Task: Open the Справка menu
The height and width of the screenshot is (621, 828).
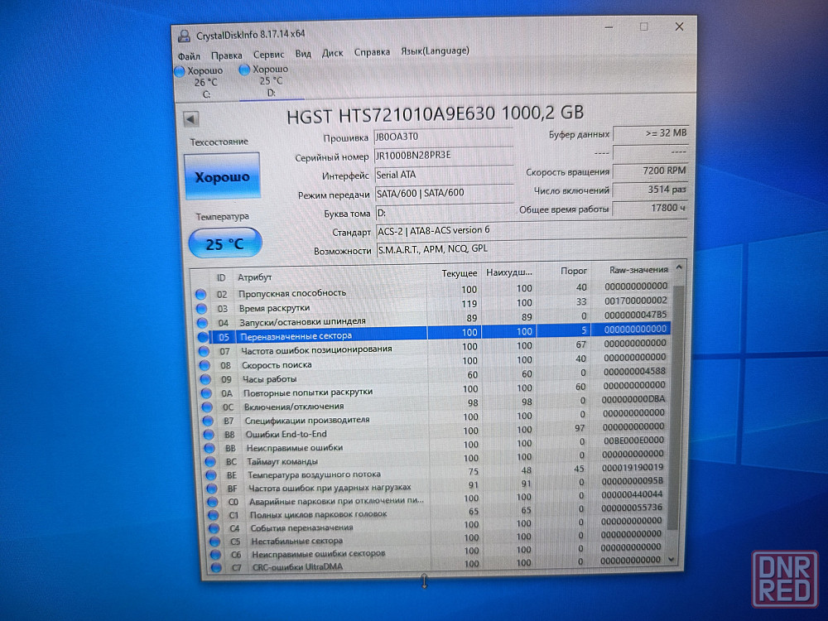Action: 372,52
